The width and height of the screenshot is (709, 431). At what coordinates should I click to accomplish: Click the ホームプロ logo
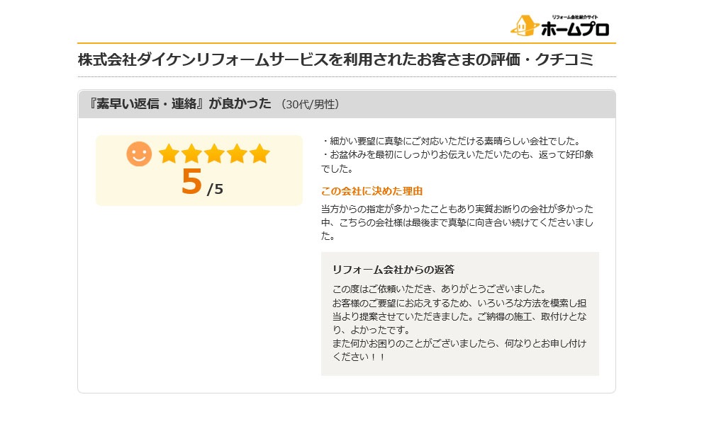pos(560,25)
